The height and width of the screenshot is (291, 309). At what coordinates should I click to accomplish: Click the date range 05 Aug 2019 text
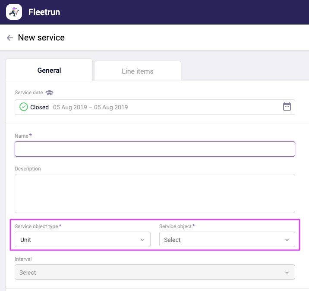(x=90, y=107)
